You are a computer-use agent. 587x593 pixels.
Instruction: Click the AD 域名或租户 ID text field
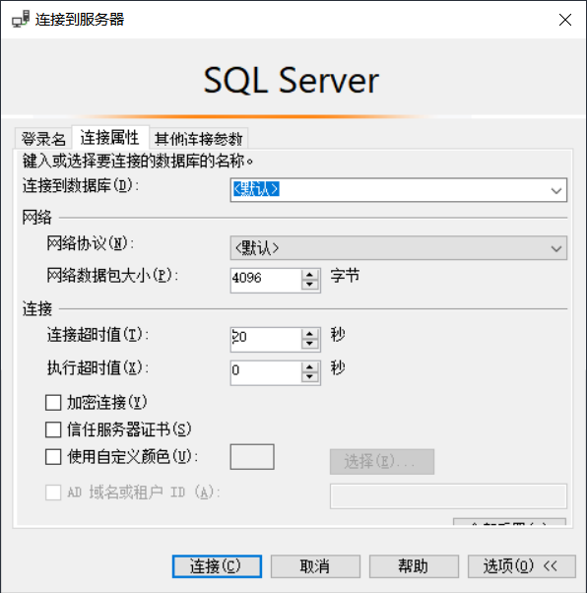tap(448, 495)
